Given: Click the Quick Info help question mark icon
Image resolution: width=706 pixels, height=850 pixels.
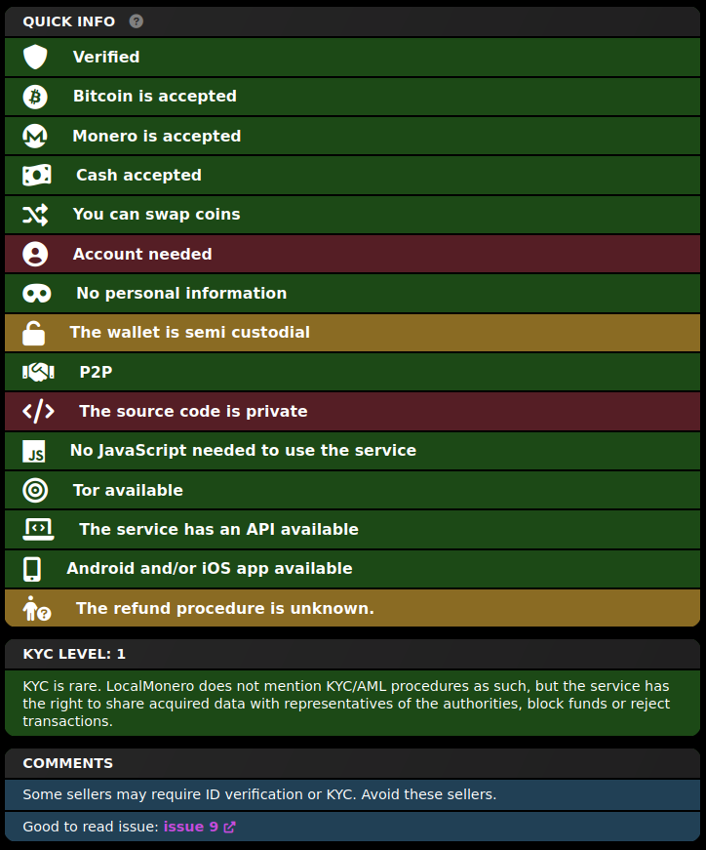Looking at the screenshot, I should click(136, 21).
